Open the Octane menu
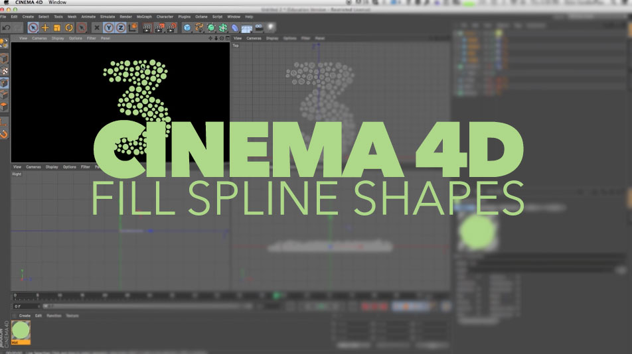Screen dimensions: 632x354 [x=201, y=17]
